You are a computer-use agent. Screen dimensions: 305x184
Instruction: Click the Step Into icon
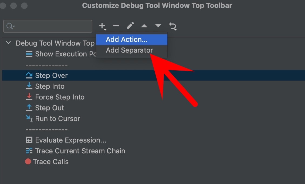click(29, 86)
